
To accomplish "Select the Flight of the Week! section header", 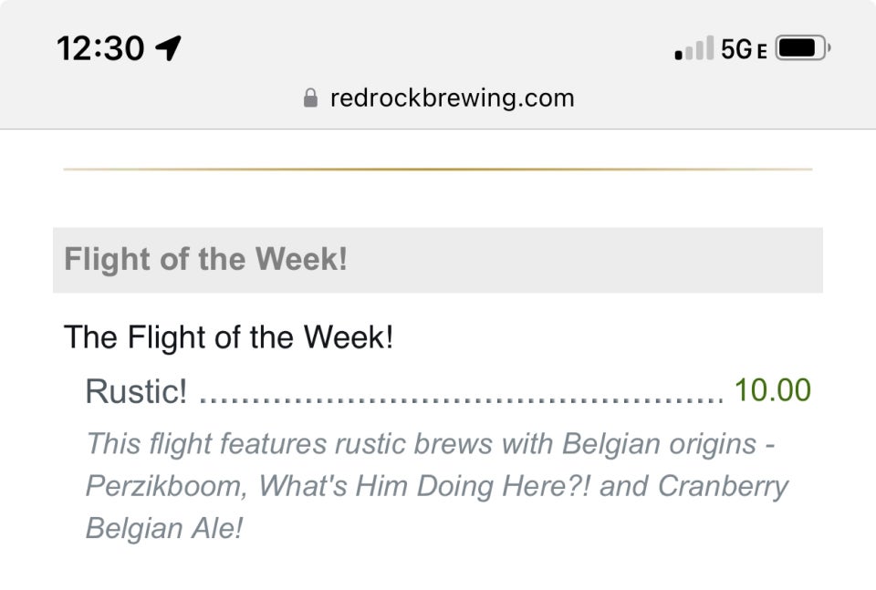I will tap(205, 260).
